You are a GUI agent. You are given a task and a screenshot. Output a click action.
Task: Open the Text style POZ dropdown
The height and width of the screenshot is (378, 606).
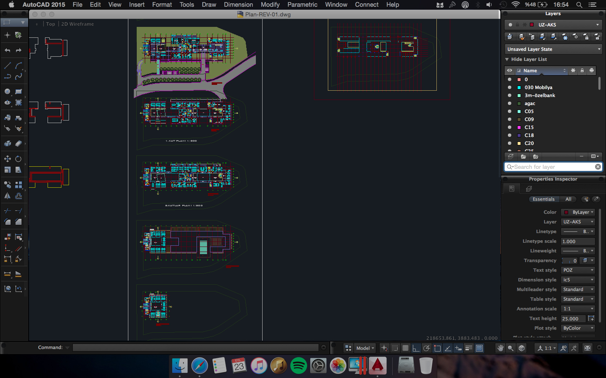click(x=578, y=270)
